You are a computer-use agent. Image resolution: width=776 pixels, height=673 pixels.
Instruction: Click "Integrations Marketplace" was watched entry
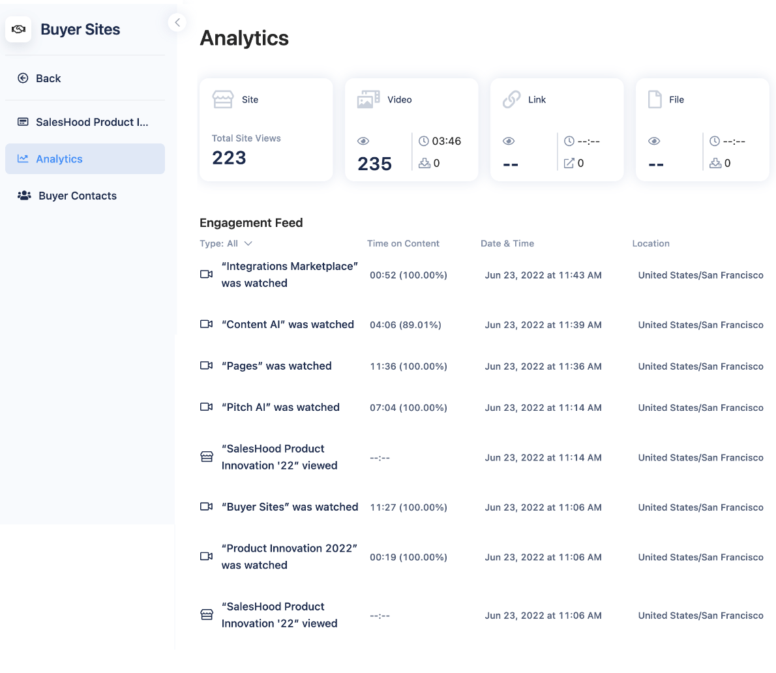(290, 275)
